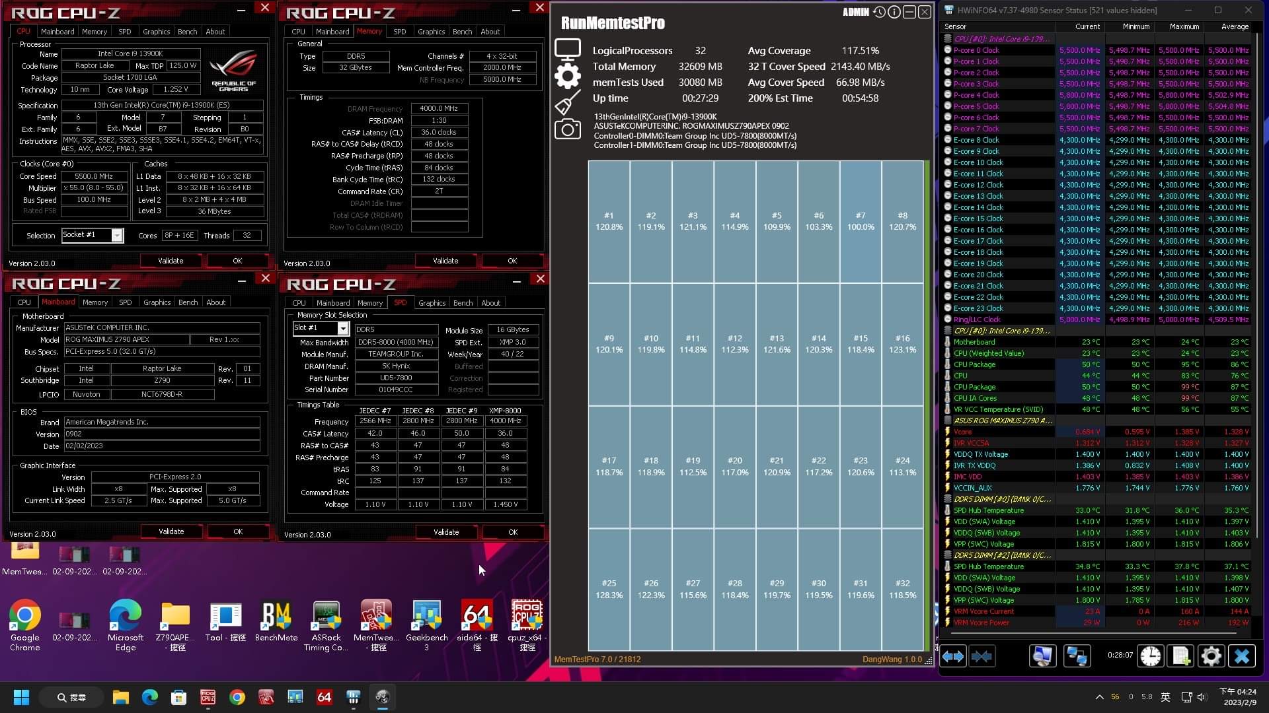
Task: Select the VCCIN_AUX sensor row
Action: (1097, 488)
